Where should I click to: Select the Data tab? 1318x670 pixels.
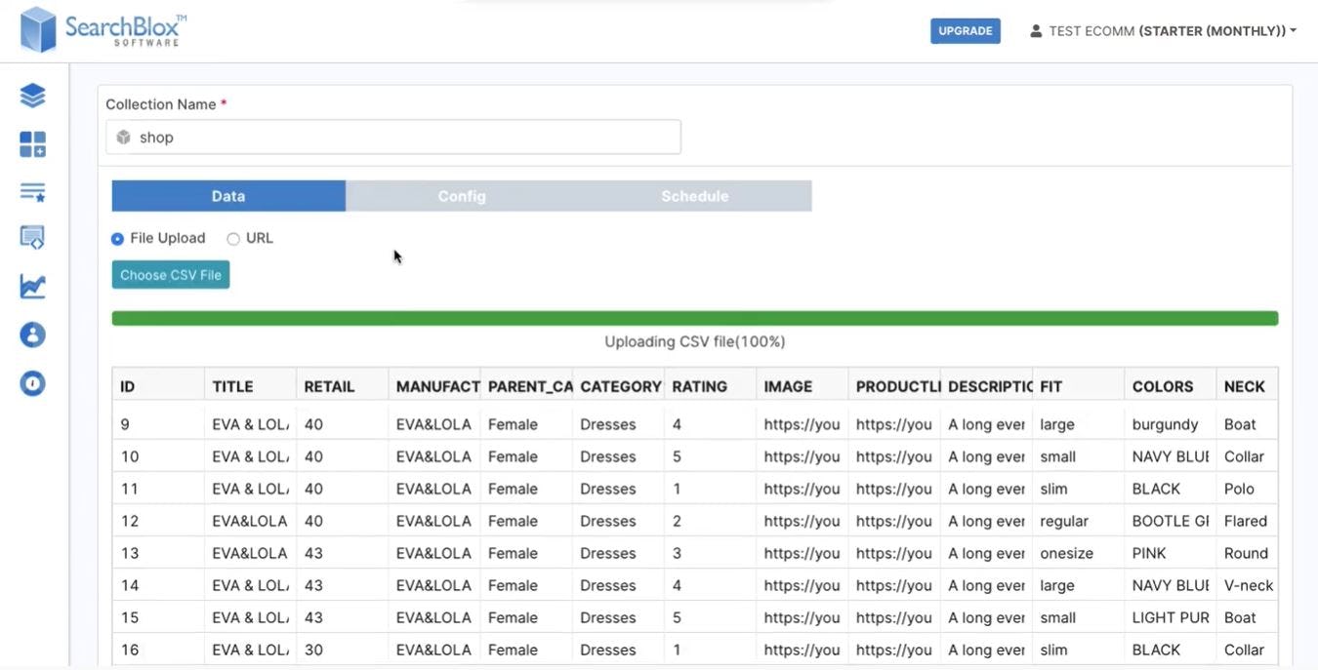(x=227, y=195)
